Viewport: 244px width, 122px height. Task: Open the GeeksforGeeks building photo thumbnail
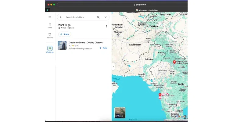click(x=62, y=45)
